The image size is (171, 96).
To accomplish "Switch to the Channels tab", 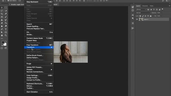I will tap(145, 6).
